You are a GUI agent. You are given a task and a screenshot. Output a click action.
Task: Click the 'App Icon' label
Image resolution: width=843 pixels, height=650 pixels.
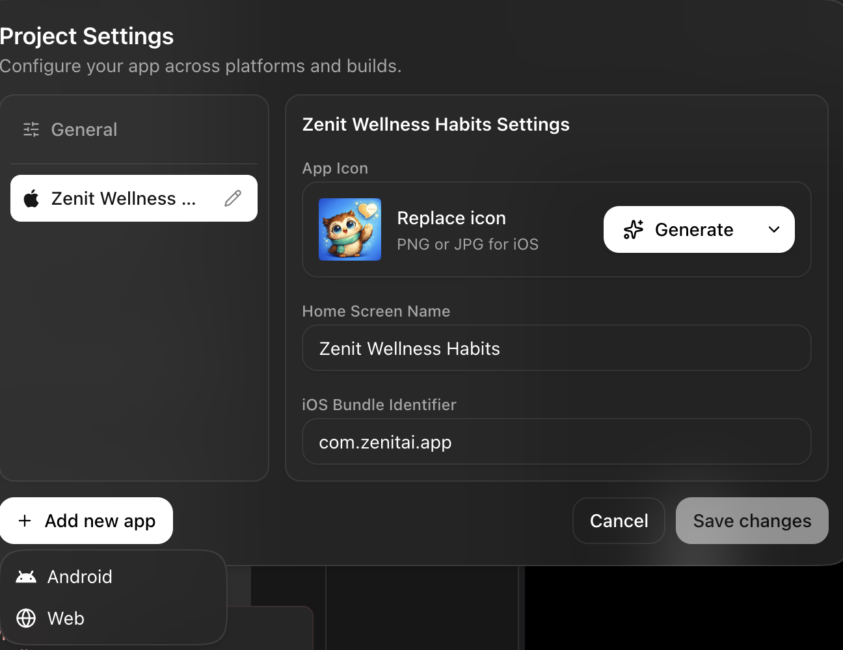(x=335, y=168)
